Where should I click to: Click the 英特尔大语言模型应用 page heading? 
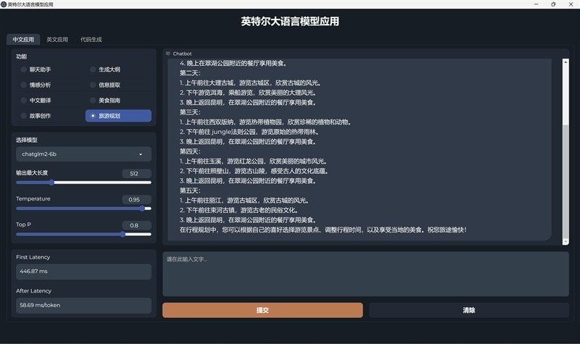click(x=290, y=22)
